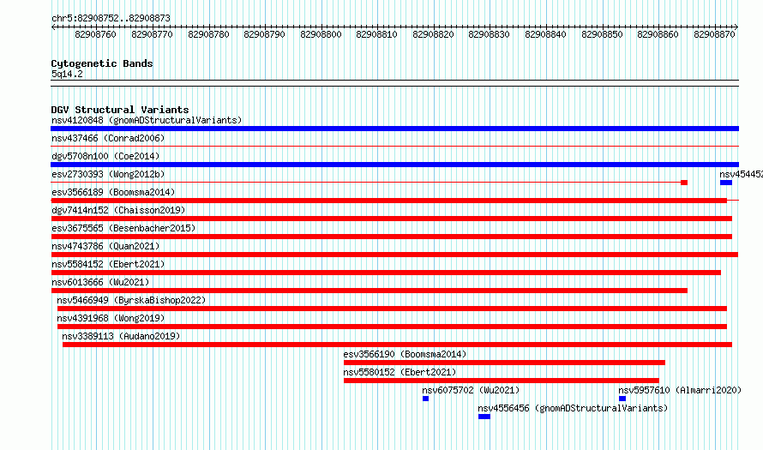Open nsv3389113 (Audano2019) label
The height and width of the screenshot is (450, 763).
pyautogui.click(x=121, y=336)
